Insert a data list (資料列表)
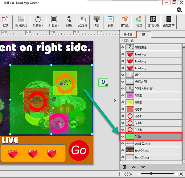 pos(153,22)
